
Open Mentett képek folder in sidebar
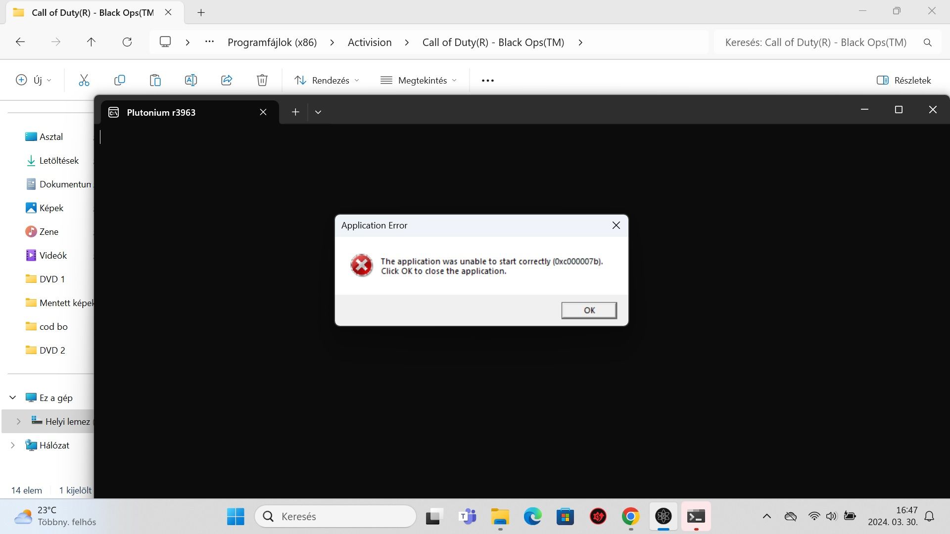click(x=59, y=303)
